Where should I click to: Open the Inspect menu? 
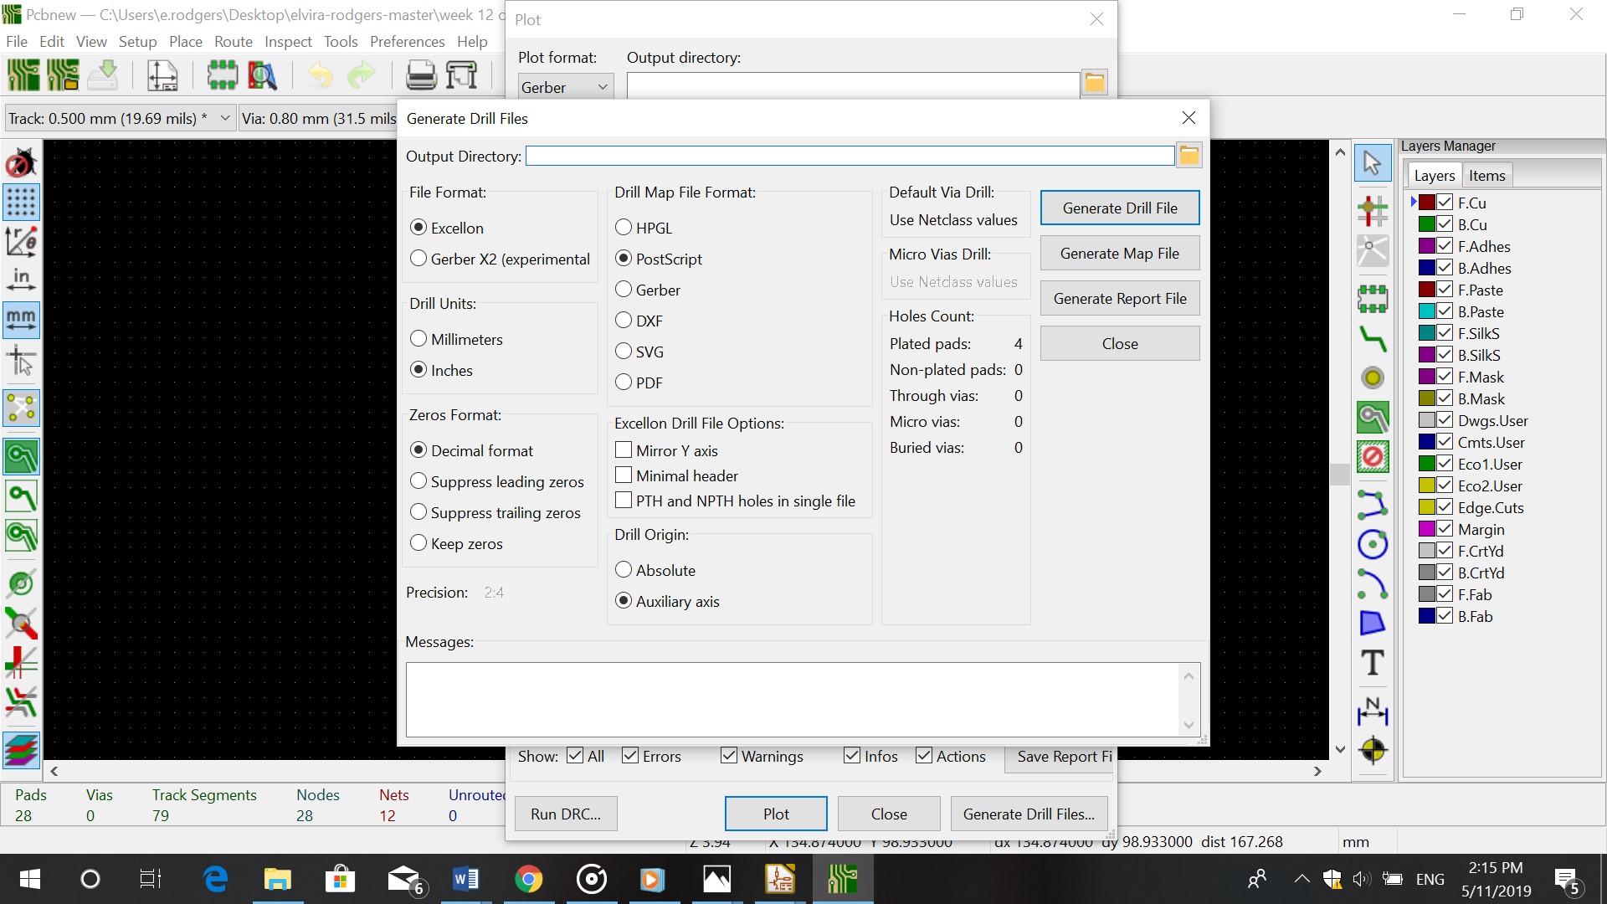click(x=287, y=41)
